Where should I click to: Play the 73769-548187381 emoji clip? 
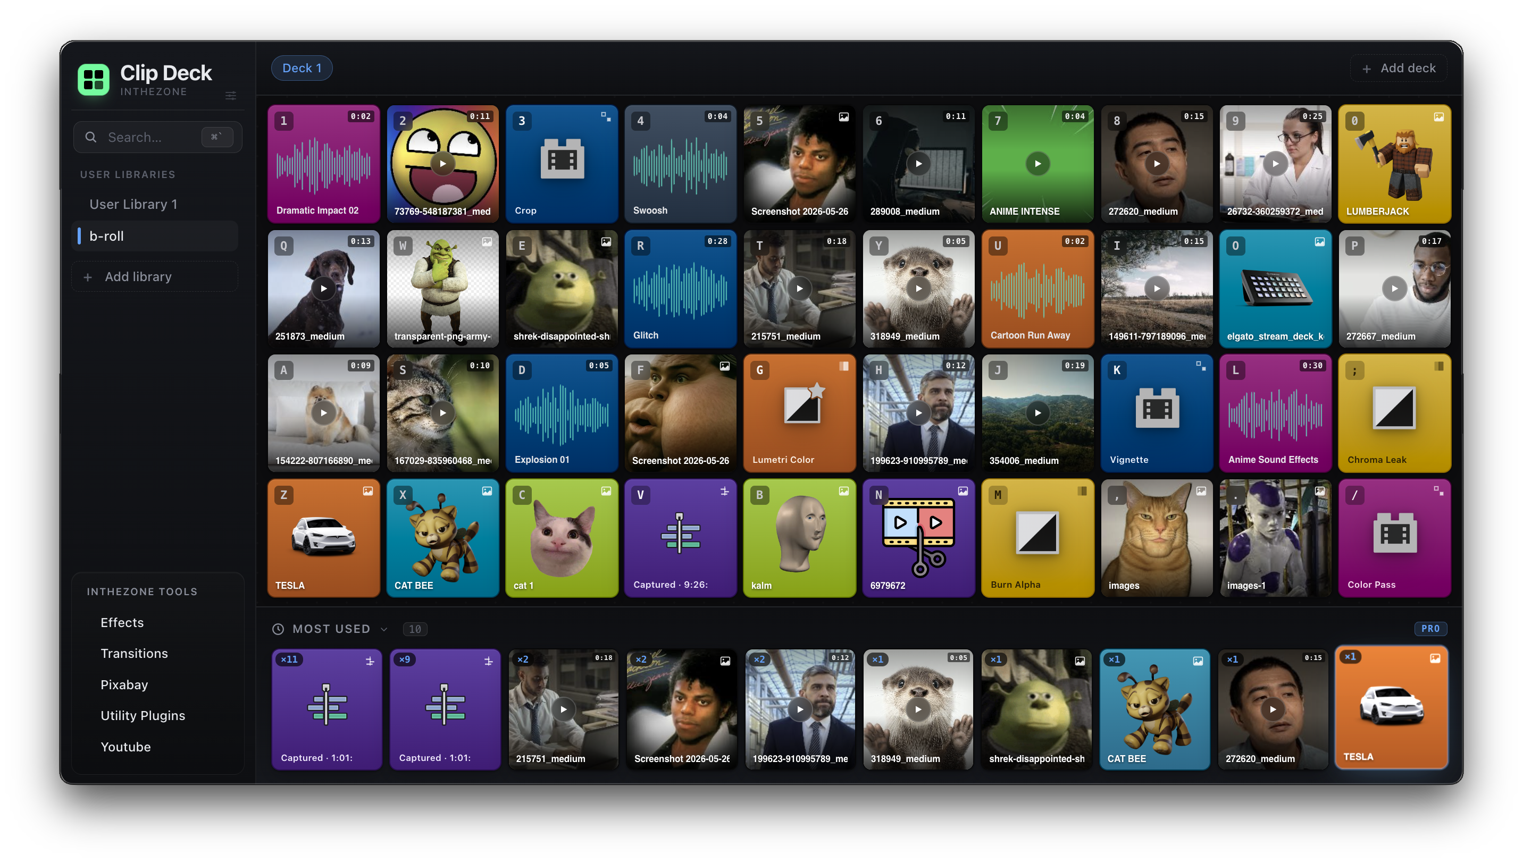[x=442, y=164]
